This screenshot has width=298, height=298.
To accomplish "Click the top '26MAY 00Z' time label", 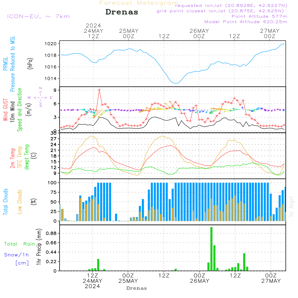I will coord(199,33).
